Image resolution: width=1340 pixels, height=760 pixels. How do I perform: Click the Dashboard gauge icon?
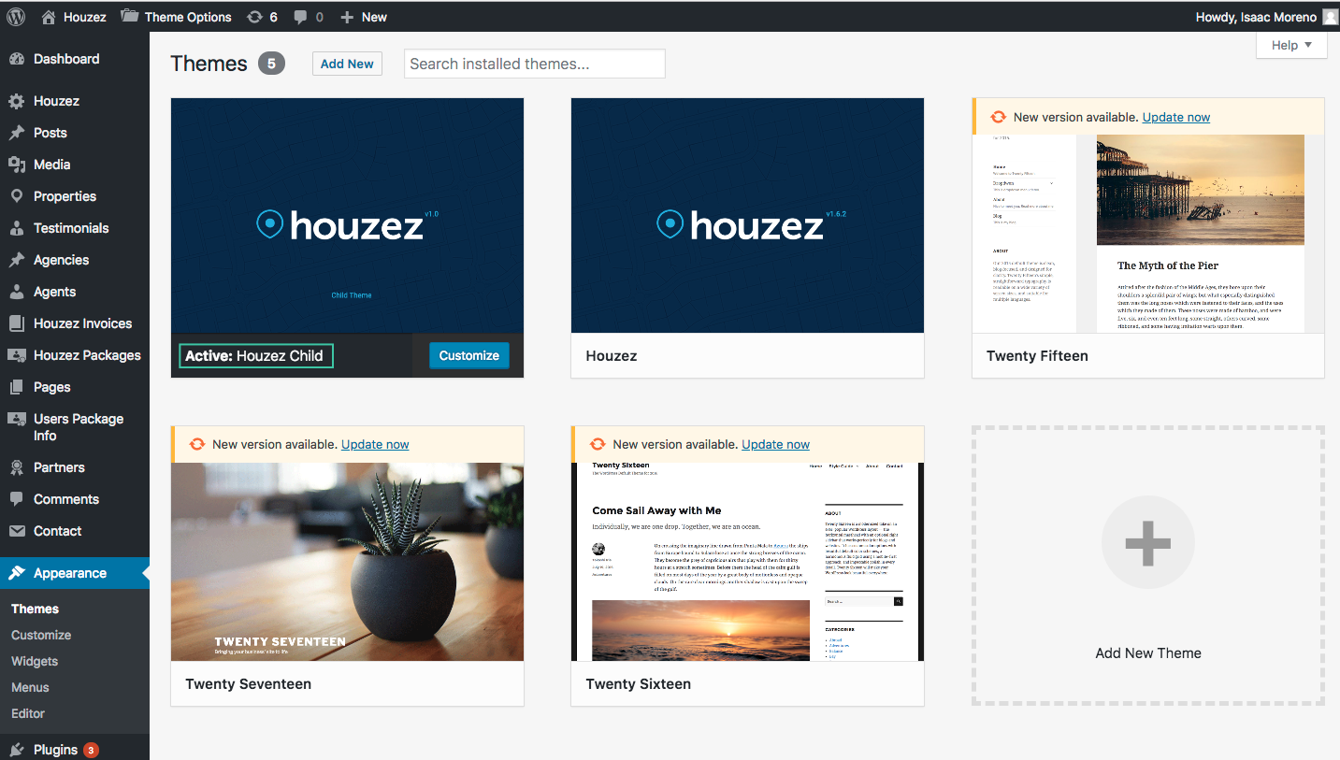click(17, 59)
